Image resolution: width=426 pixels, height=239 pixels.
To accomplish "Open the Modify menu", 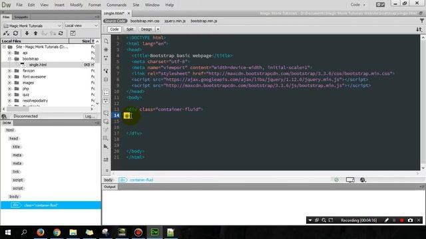I will (x=77, y=5).
